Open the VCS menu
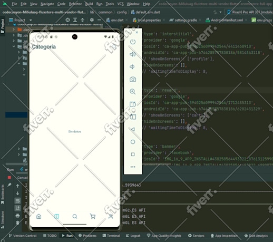 [x=120, y=4]
